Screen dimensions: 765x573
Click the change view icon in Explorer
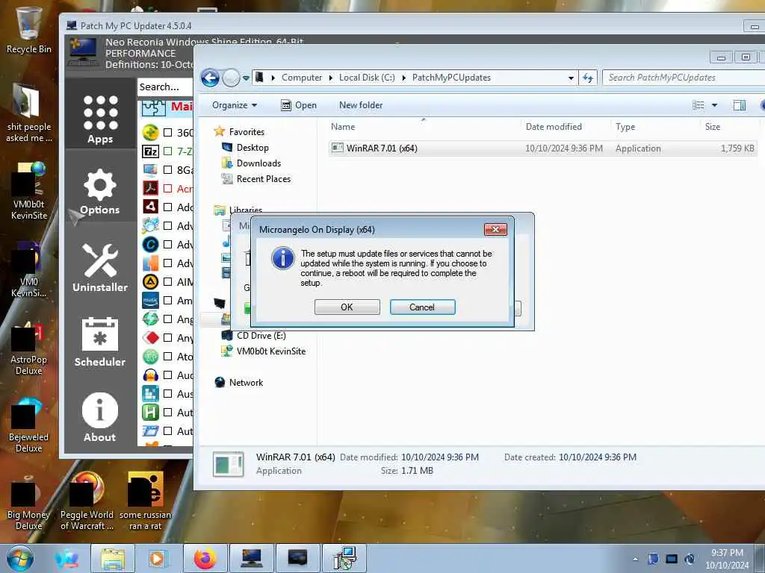click(x=699, y=105)
